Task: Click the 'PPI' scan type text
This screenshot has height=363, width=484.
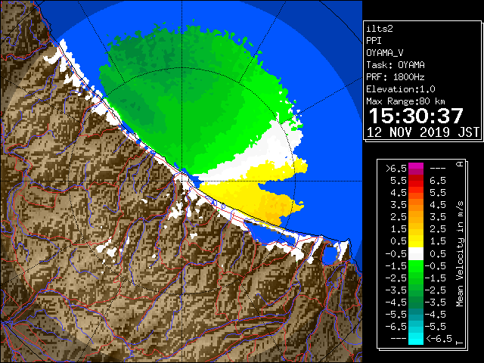Action: pos(374,41)
